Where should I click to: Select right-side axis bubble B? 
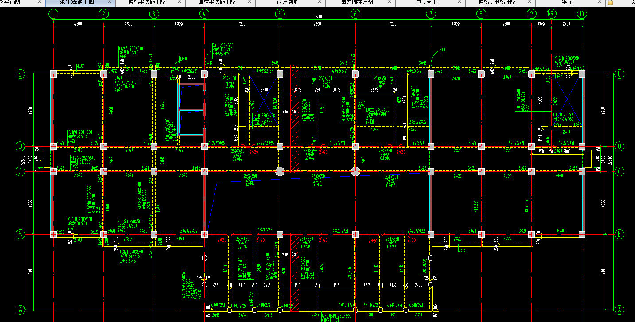click(620, 234)
